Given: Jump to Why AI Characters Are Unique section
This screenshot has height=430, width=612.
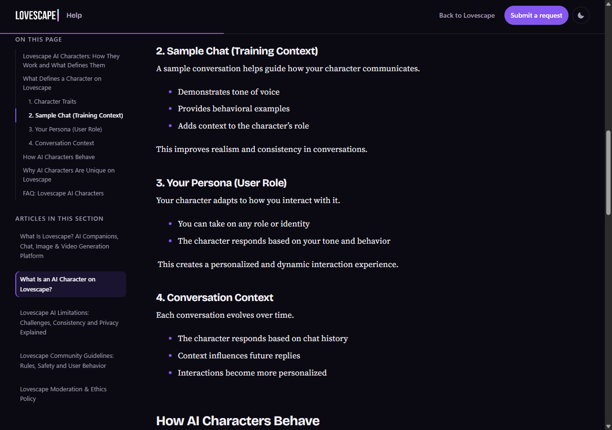Looking at the screenshot, I should pos(69,175).
